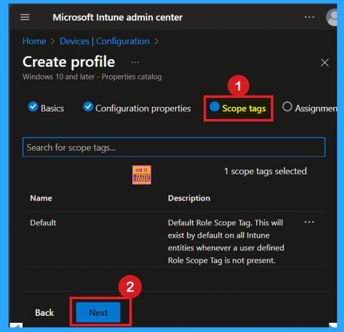Click the Back button
Image resolution: width=344 pixels, height=332 pixels.
(44, 313)
